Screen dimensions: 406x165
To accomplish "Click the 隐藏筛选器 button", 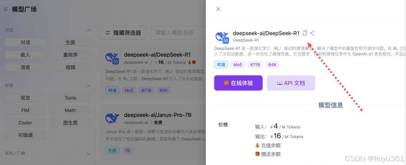I will (x=123, y=33).
